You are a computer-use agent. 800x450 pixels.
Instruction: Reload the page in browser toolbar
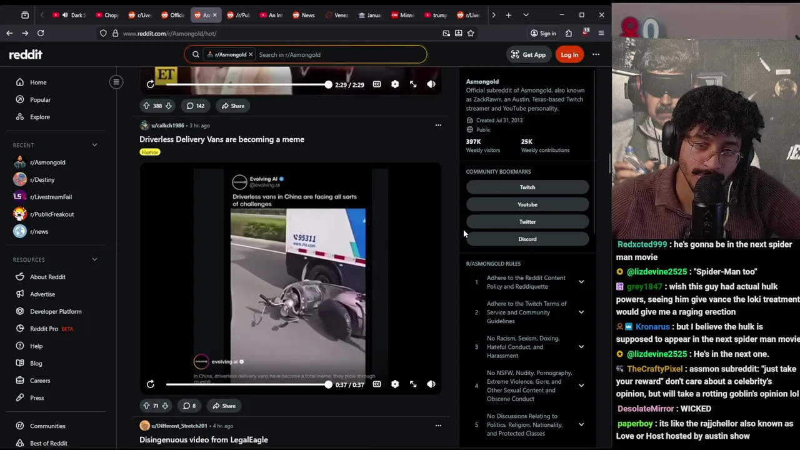41,33
